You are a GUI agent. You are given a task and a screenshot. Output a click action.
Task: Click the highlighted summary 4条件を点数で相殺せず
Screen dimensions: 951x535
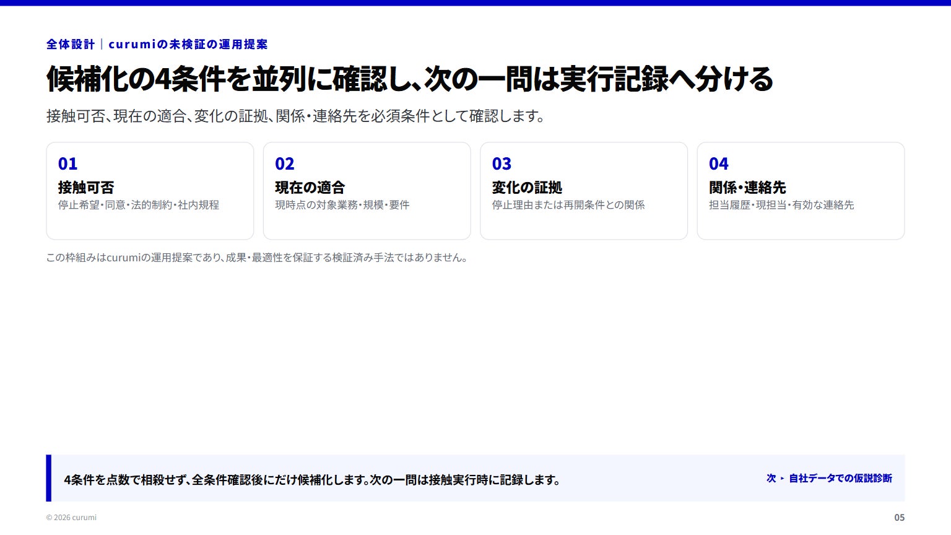tap(312, 480)
